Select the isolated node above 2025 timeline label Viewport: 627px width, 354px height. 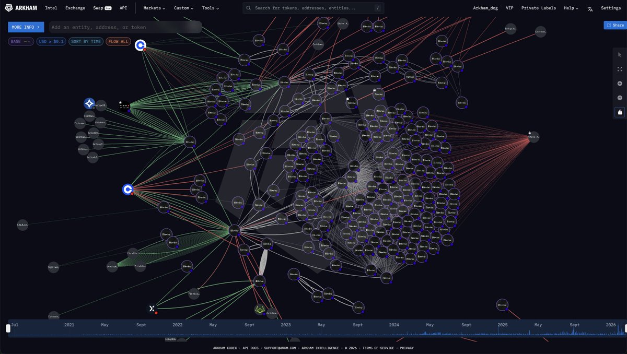502,304
